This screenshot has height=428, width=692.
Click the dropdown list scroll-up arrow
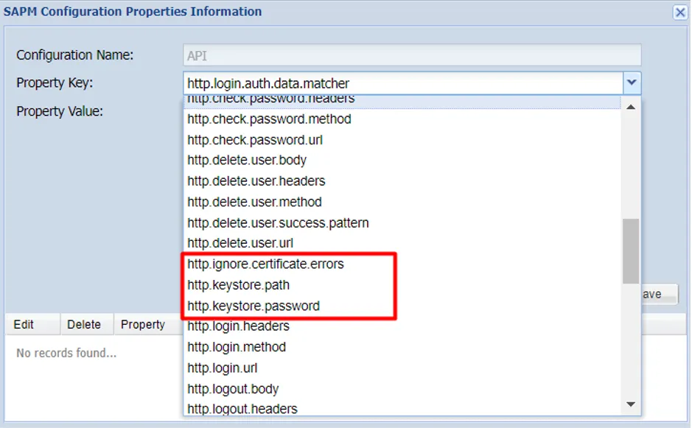[631, 108]
